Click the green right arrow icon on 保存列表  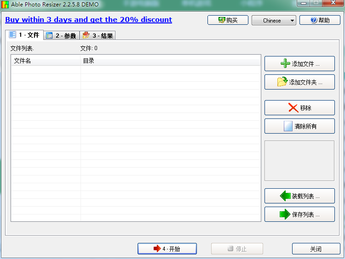(285, 214)
